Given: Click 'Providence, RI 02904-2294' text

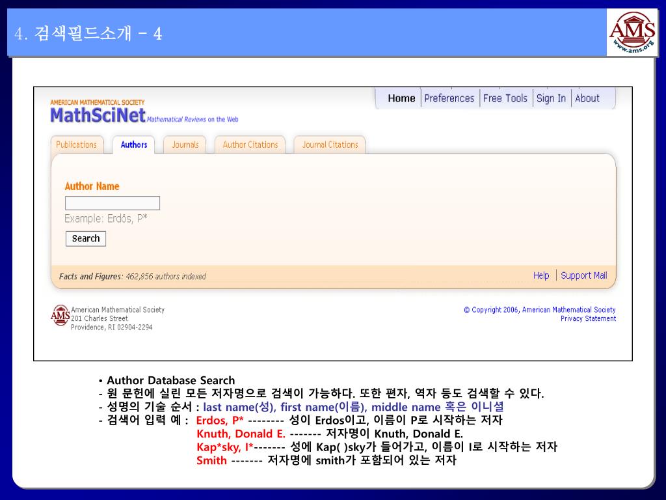Looking at the screenshot, I should (x=111, y=327).
